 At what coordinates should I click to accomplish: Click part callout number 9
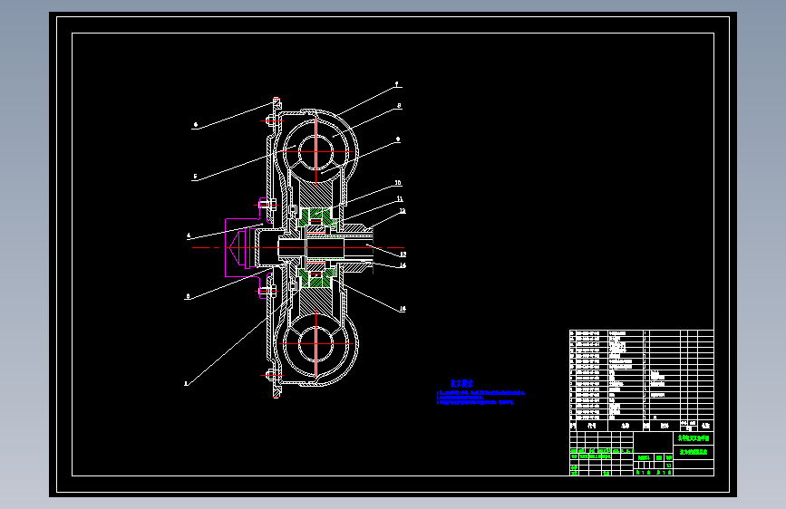[398, 139]
